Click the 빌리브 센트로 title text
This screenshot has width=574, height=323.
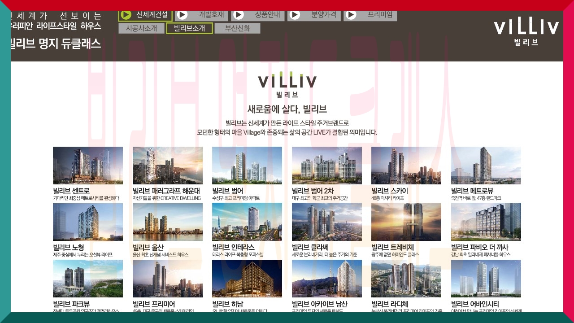[71, 191]
